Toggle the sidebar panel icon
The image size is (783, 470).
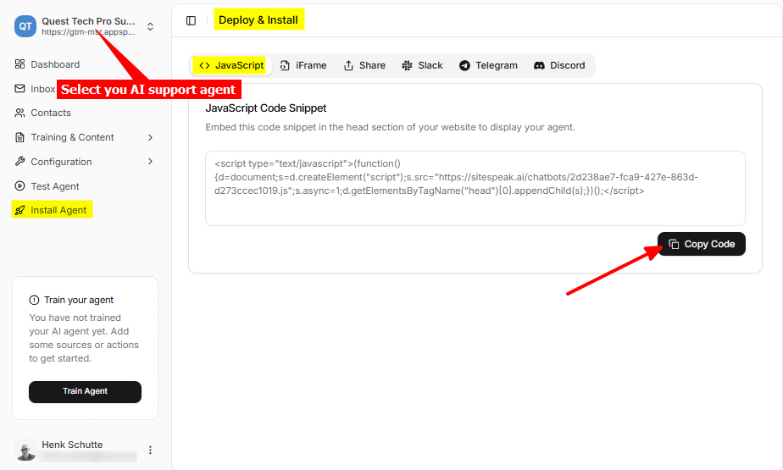point(191,20)
